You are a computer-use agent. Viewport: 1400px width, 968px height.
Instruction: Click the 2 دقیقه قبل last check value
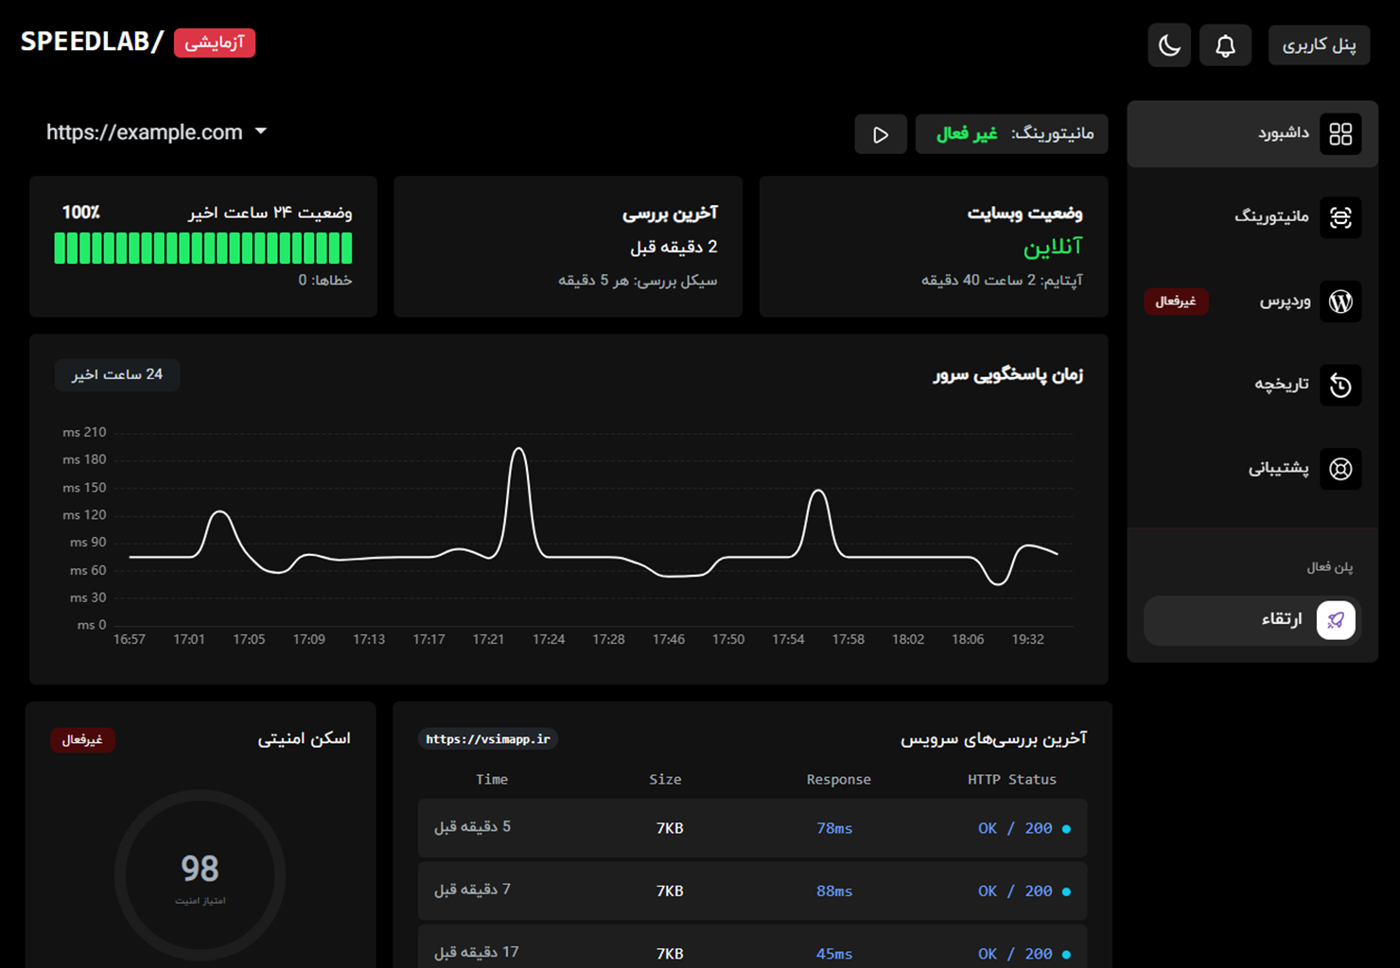[674, 247]
